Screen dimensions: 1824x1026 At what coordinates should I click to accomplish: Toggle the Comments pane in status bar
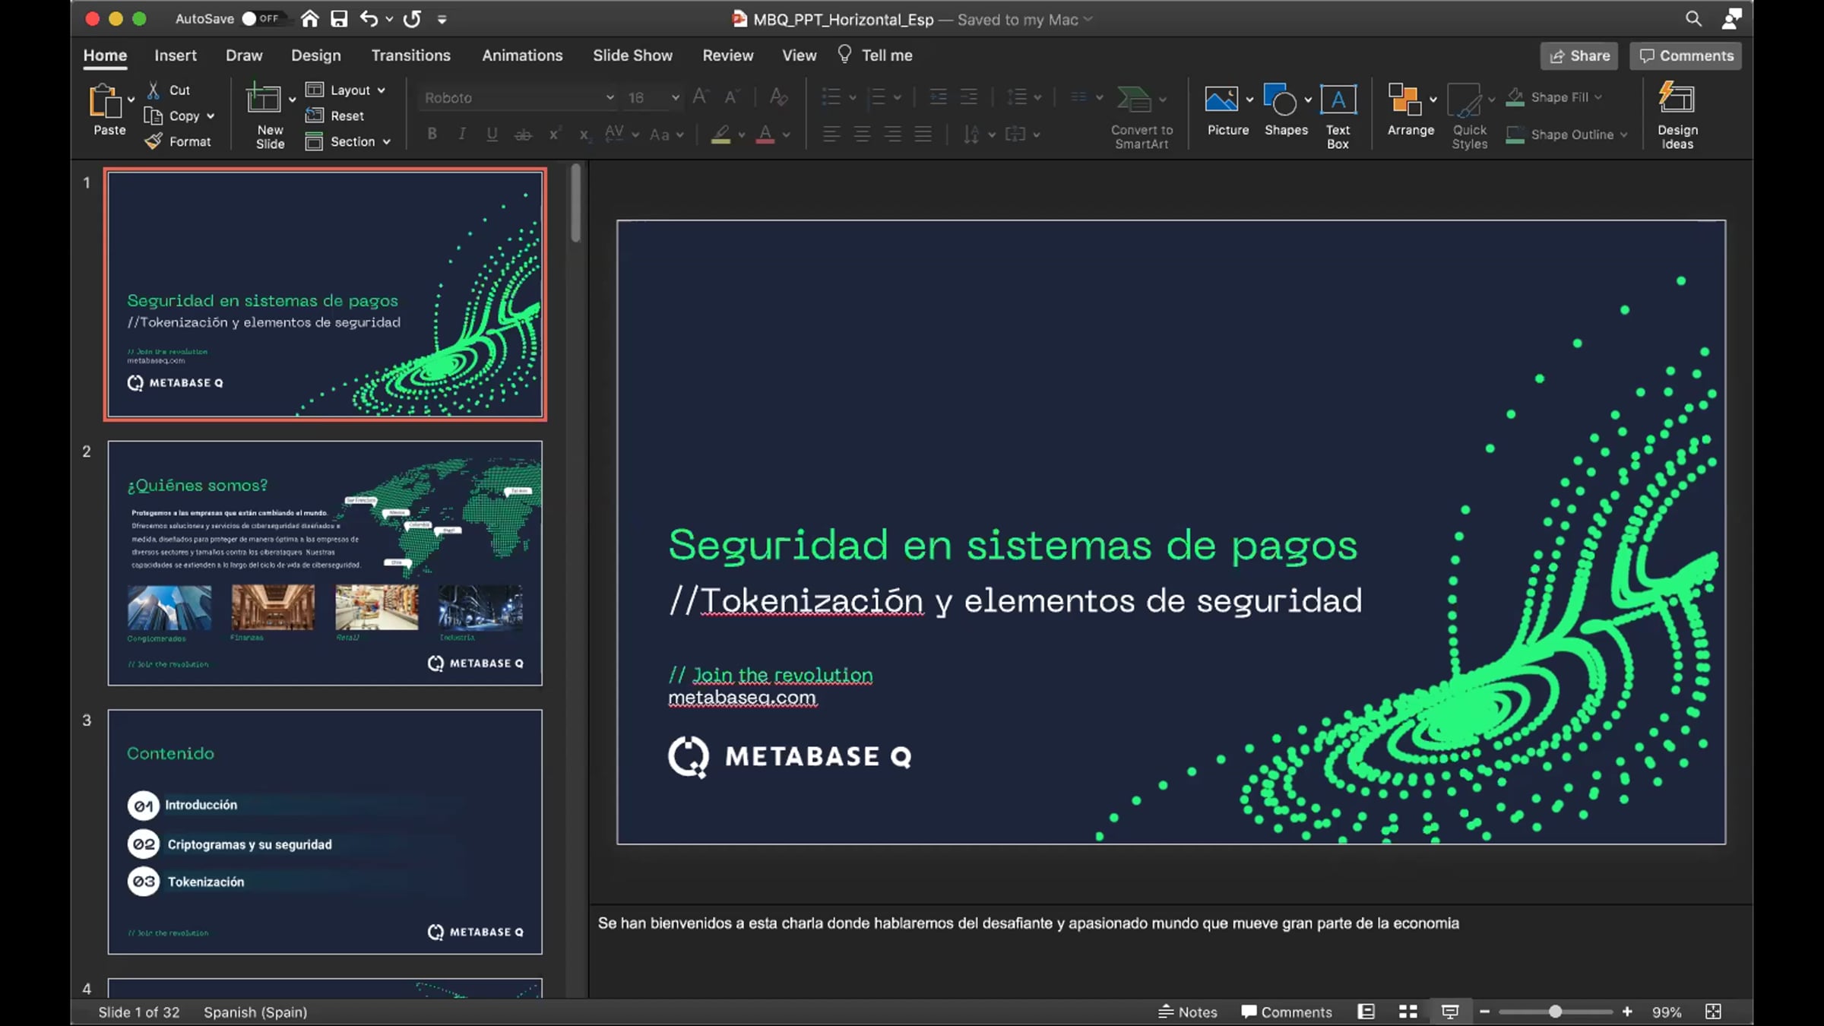pos(1286,1012)
